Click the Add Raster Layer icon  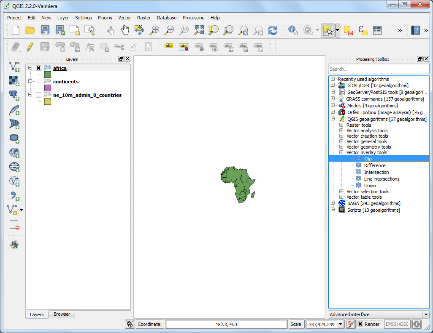pyautogui.click(x=14, y=81)
